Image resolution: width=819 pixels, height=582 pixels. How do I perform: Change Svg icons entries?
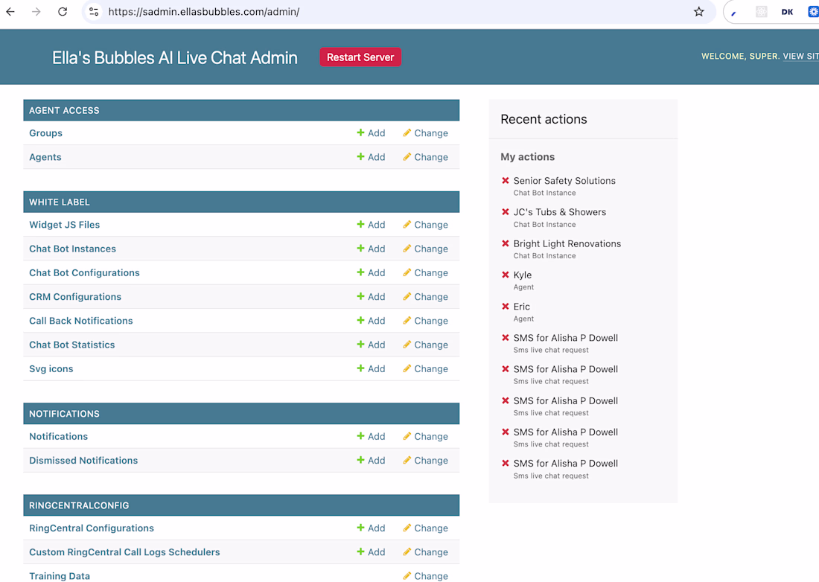point(425,369)
